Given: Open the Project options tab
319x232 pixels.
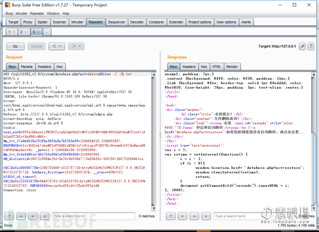Looking at the screenshot, I should [200, 22].
